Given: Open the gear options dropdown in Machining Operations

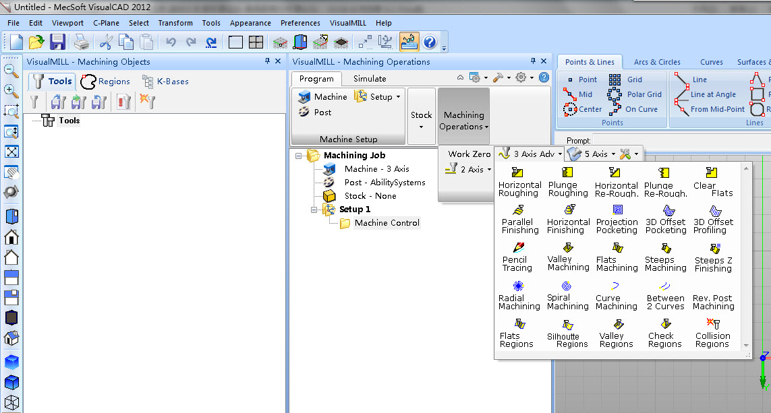Looking at the screenshot, I should (524, 77).
